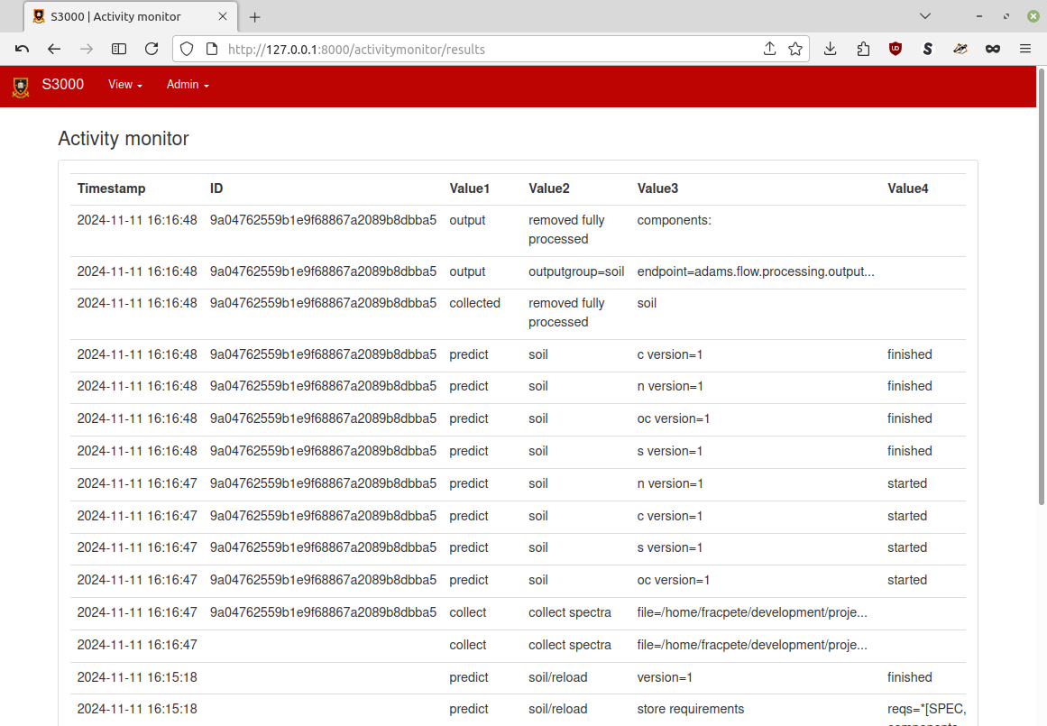Screen dimensions: 1047x726
Task: Click 'n version=1' in the finished row
Action: pyautogui.click(x=670, y=386)
